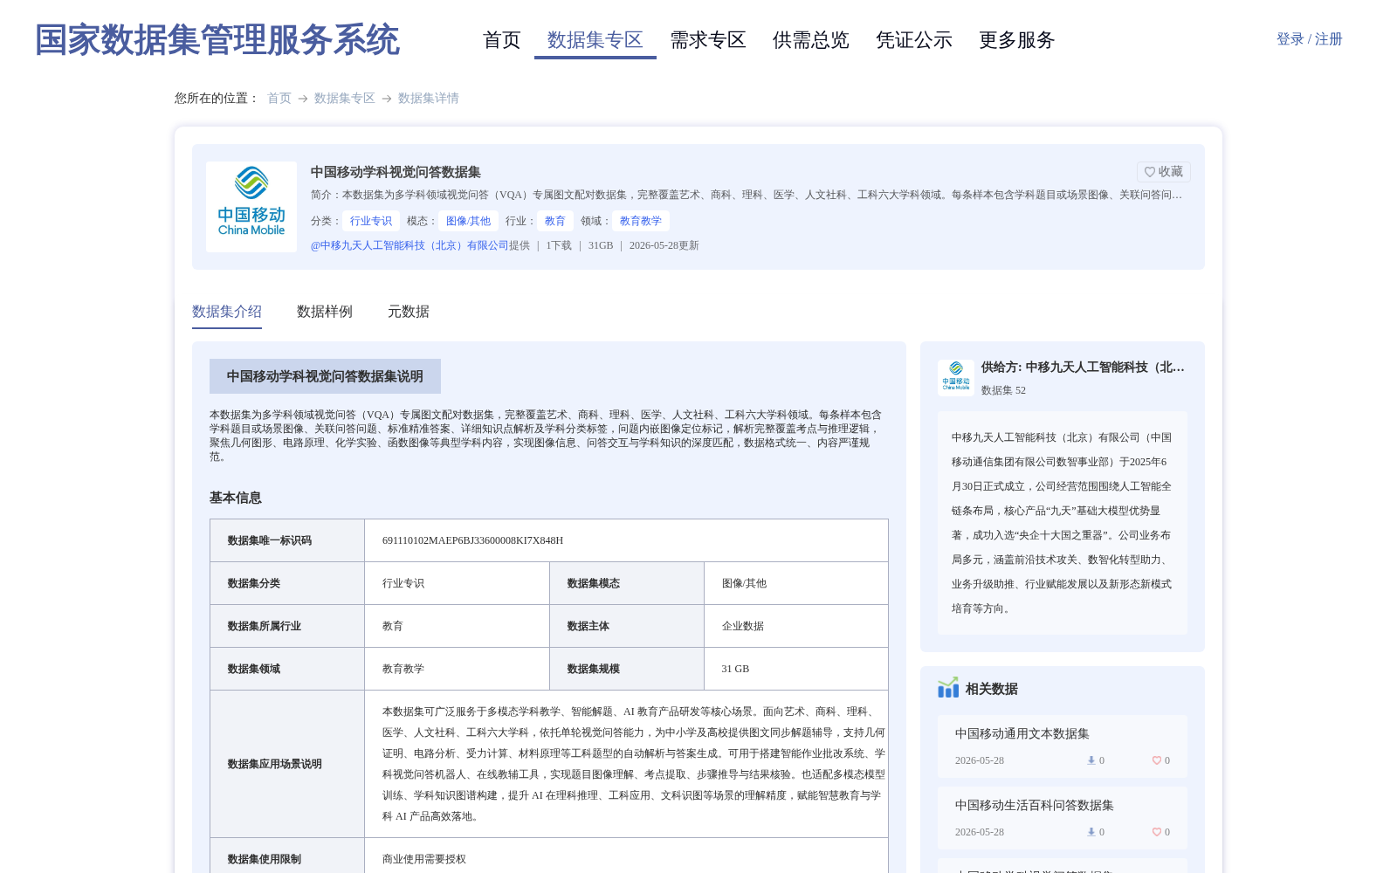Open related dataset 中国移动通用文本数据集
1397x873 pixels.
coord(1022,734)
